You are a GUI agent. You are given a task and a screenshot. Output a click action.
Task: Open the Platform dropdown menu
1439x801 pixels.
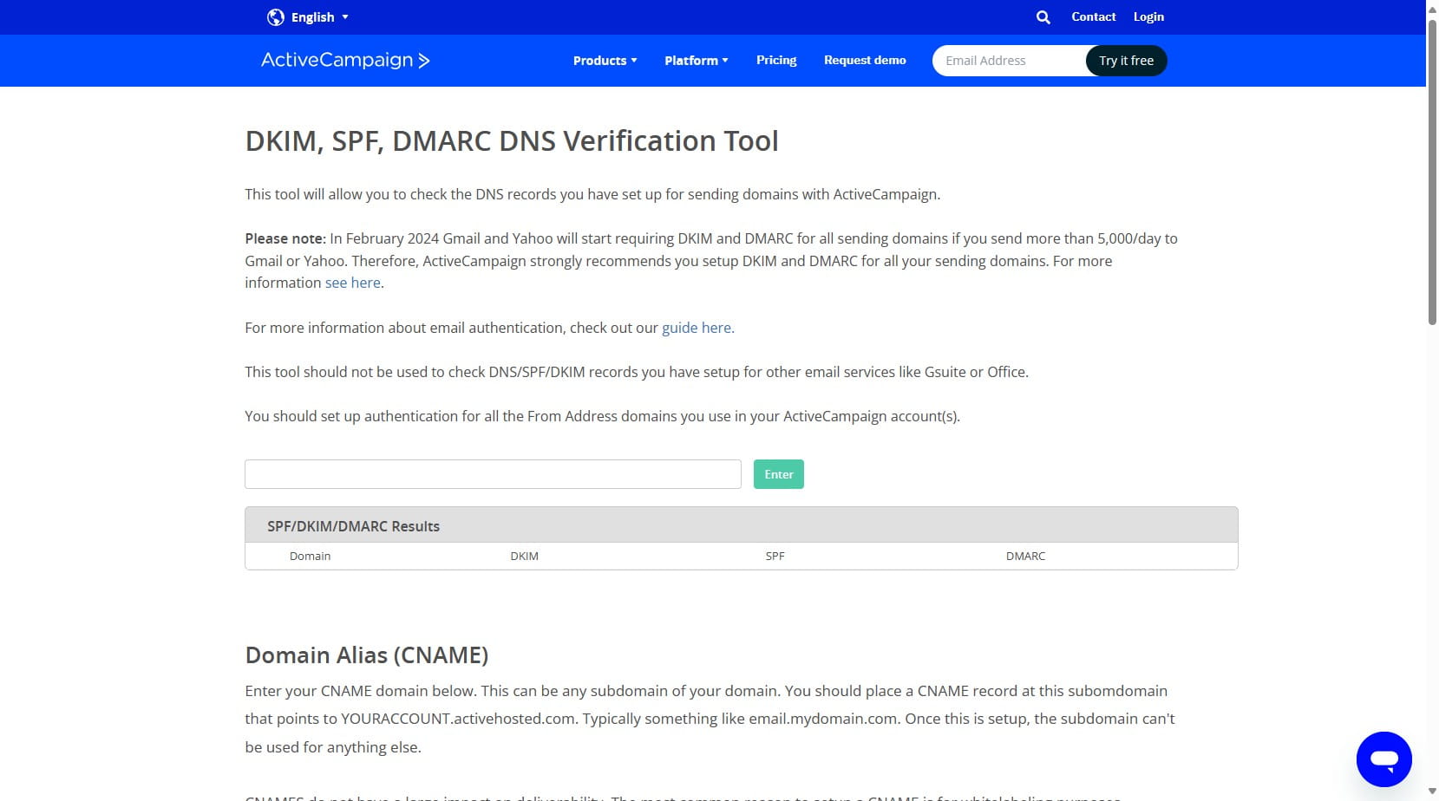pos(695,61)
